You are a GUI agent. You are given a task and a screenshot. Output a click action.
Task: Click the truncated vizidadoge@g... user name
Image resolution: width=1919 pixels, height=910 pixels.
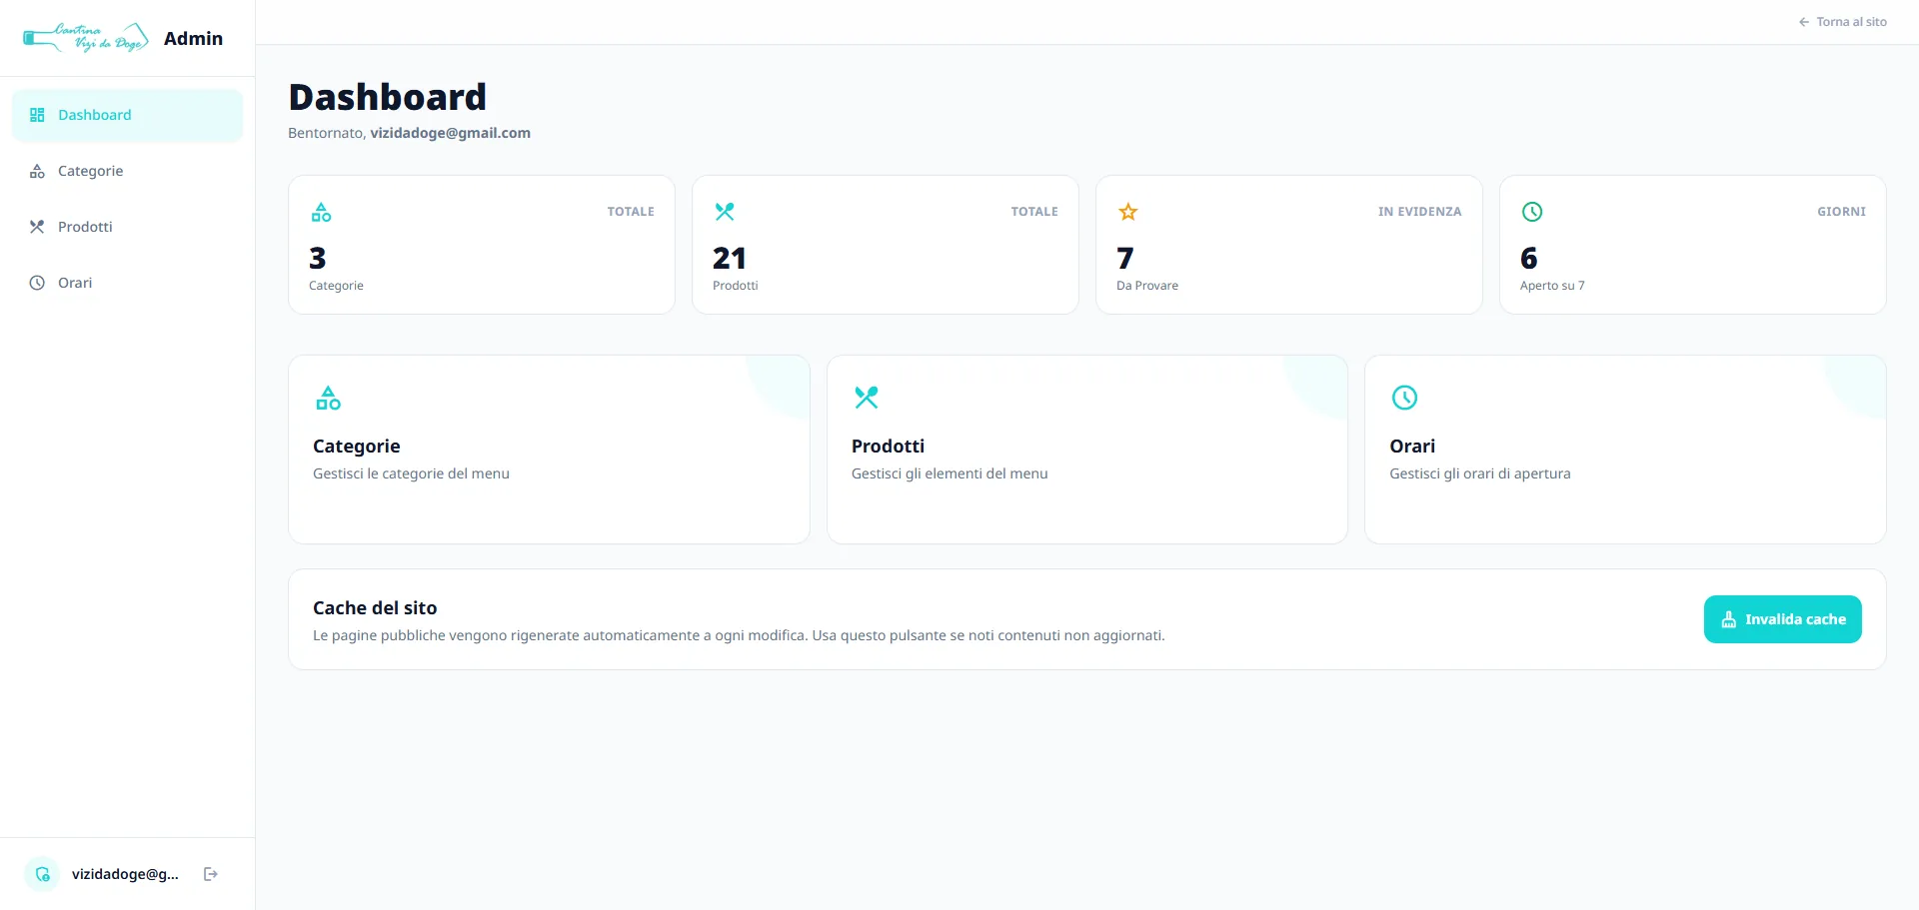coord(125,874)
